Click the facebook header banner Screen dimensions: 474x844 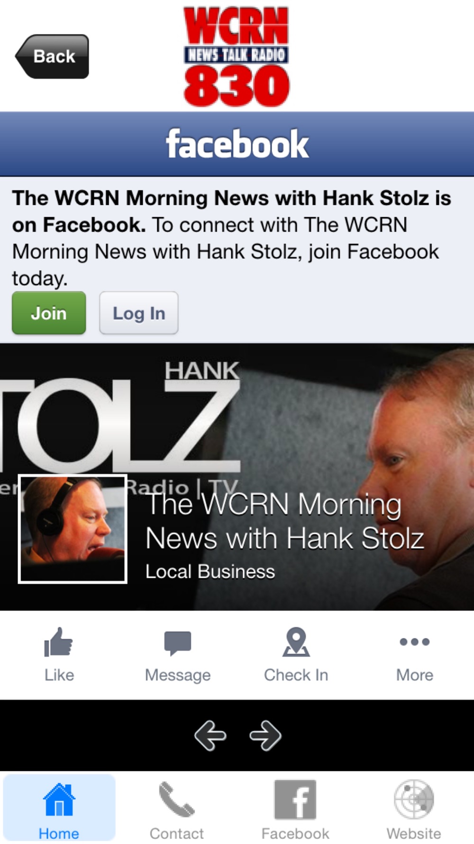tap(237, 144)
